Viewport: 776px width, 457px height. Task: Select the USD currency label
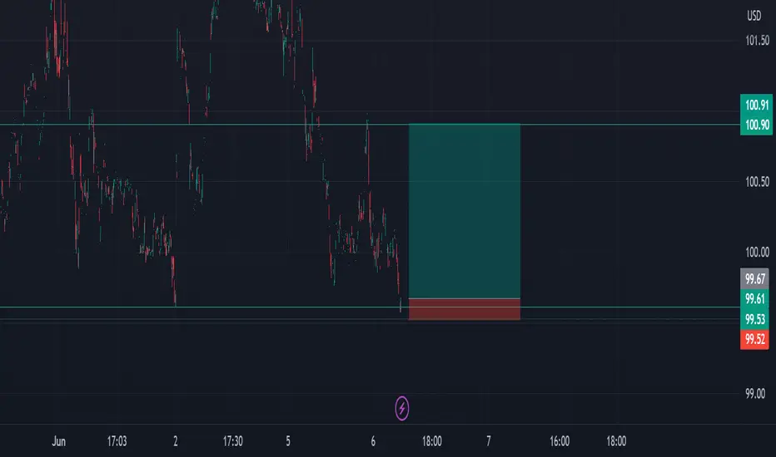point(754,16)
